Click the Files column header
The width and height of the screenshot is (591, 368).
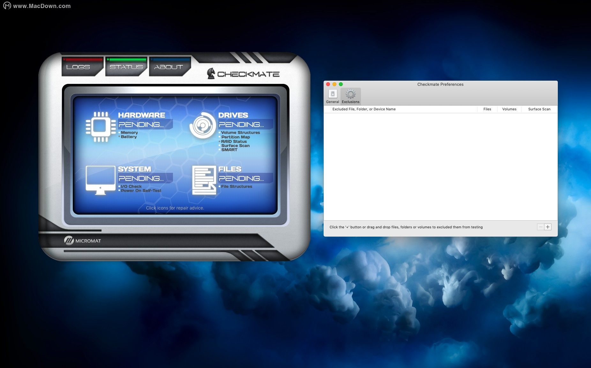(487, 109)
